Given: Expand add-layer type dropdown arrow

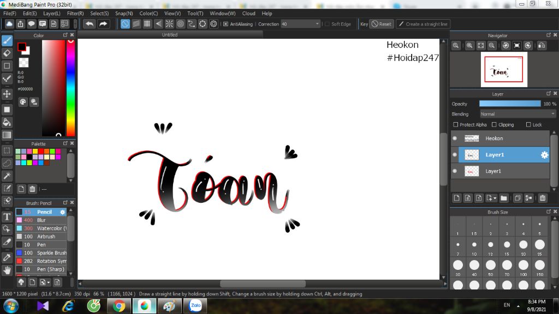Looking at the screenshot, I should (x=495, y=198).
